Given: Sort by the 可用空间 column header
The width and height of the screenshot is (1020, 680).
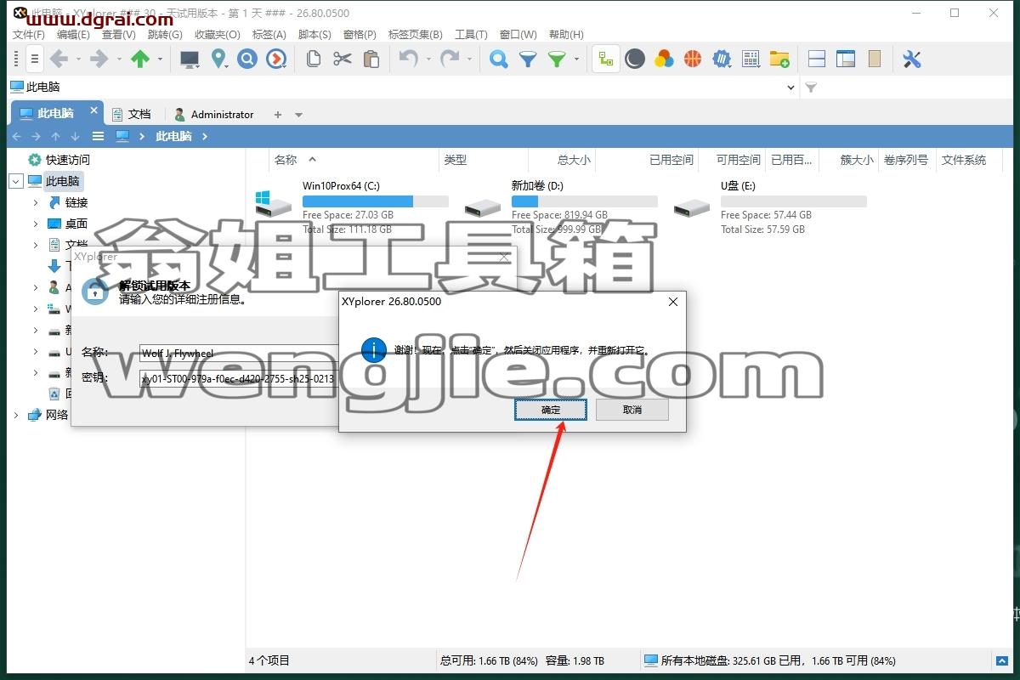Looking at the screenshot, I should pyautogui.click(x=738, y=160).
